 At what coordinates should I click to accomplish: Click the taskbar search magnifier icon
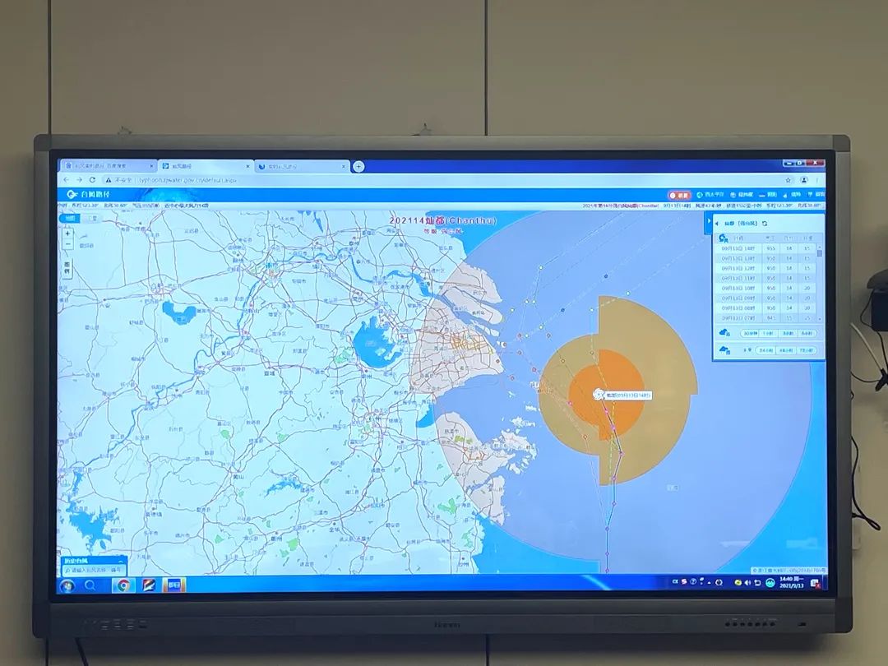pos(90,585)
